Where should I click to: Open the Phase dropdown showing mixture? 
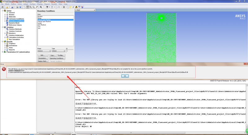point(44,51)
